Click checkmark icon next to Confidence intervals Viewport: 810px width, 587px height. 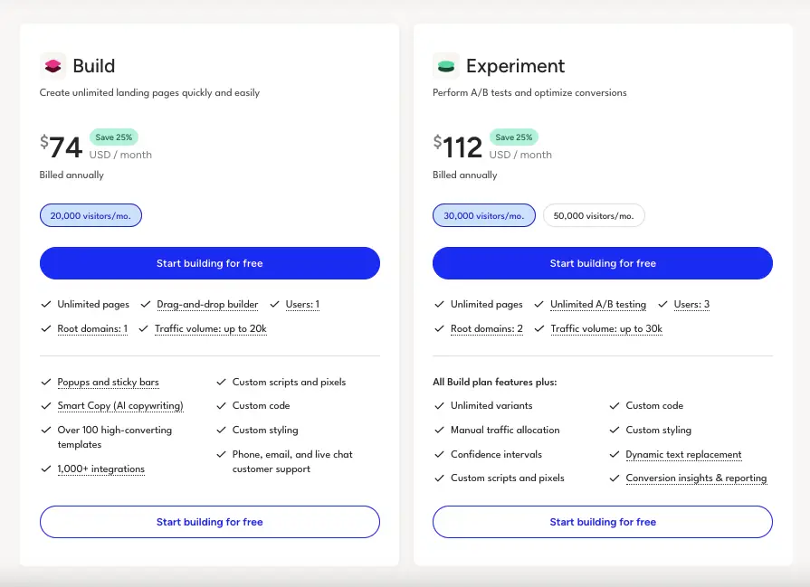pyautogui.click(x=439, y=454)
